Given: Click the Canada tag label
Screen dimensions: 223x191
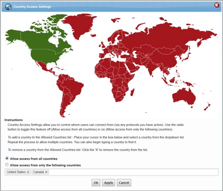Looking at the screenshot, I should (x=38, y=172).
